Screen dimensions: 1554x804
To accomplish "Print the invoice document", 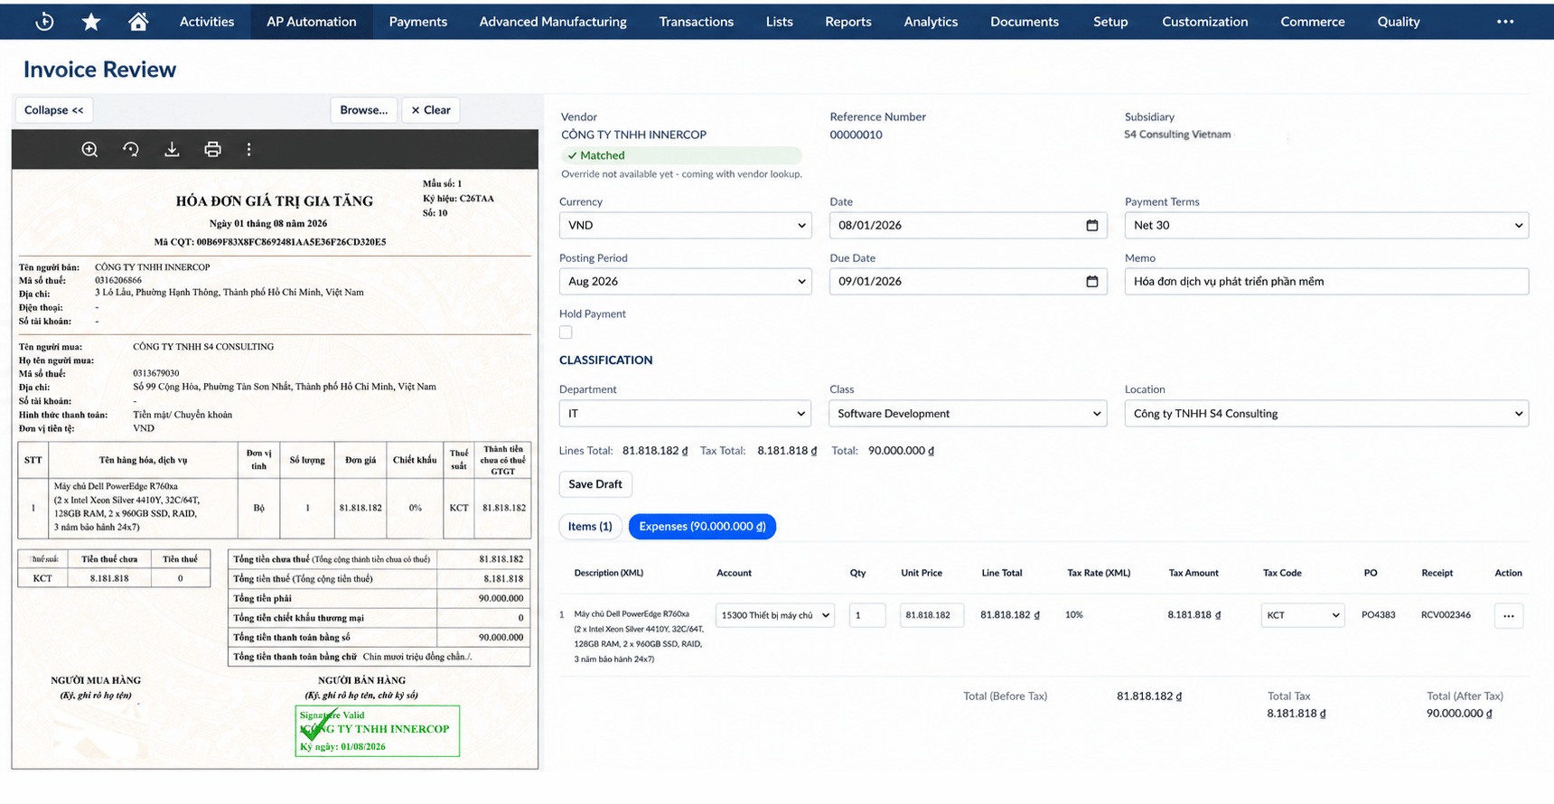I will 212,150.
